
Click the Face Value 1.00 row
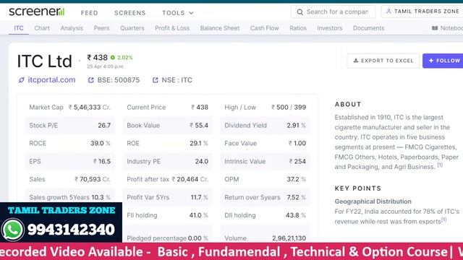[x=266, y=143]
